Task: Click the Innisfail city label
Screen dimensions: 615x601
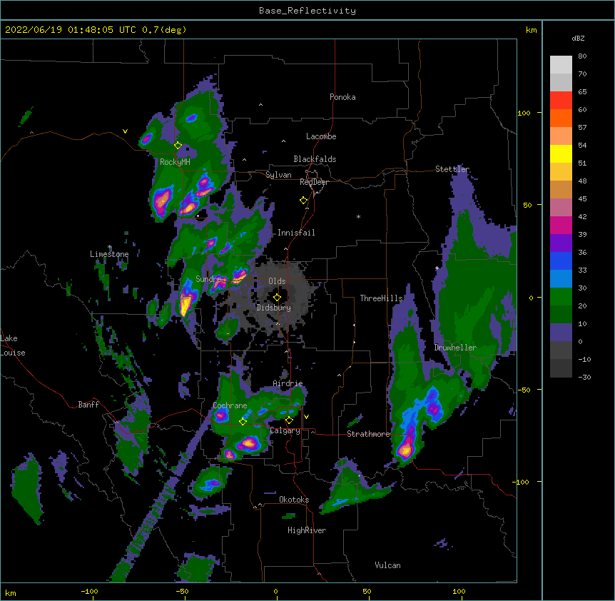Action: 296,233
